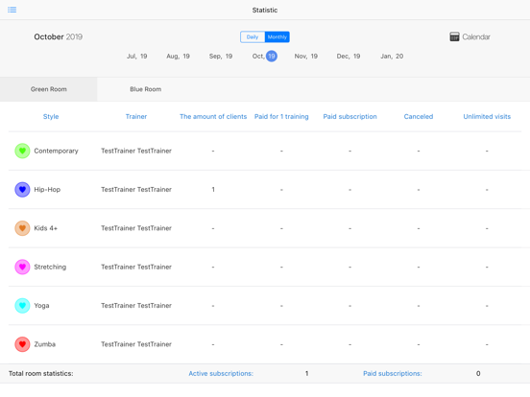Click the Calendar icon

coord(454,36)
